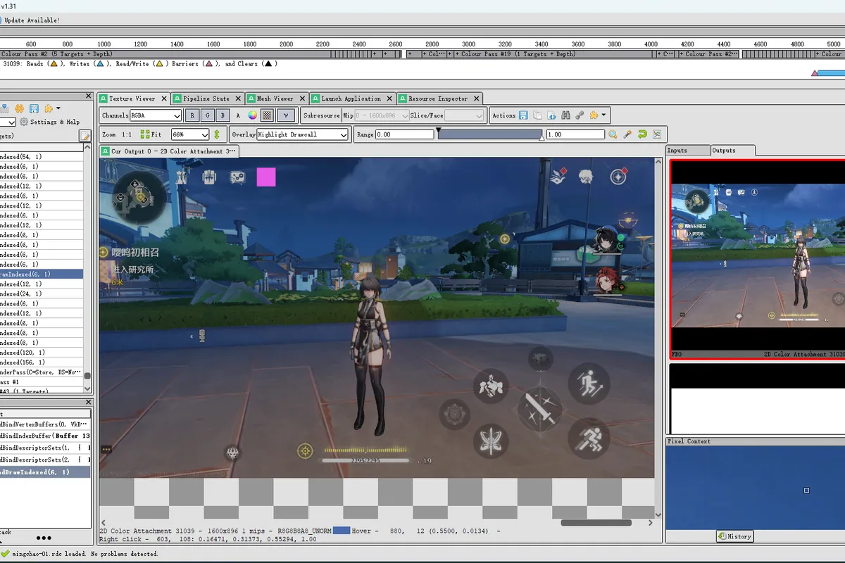Image resolution: width=845 pixels, height=563 pixels.
Task: Open the Slice/Face dropdown
Action: coord(465,115)
